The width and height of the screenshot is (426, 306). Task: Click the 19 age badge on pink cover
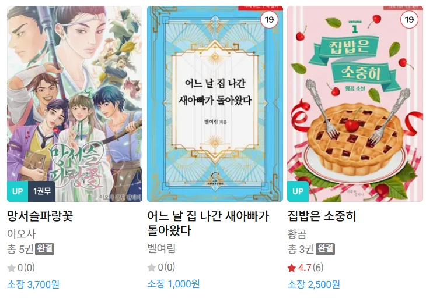pos(409,20)
